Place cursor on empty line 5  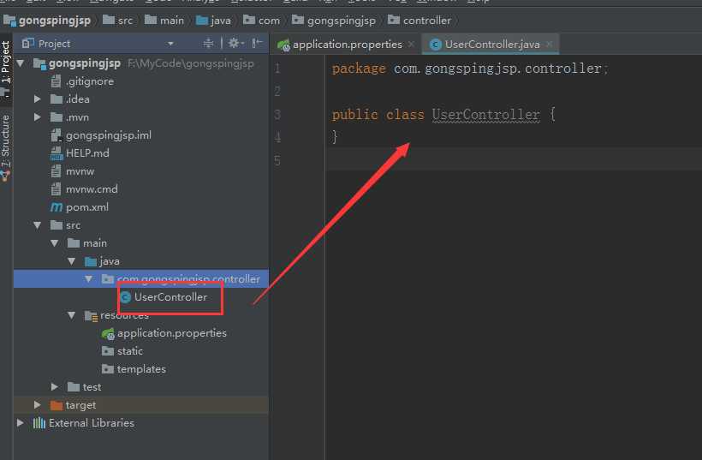point(513,160)
